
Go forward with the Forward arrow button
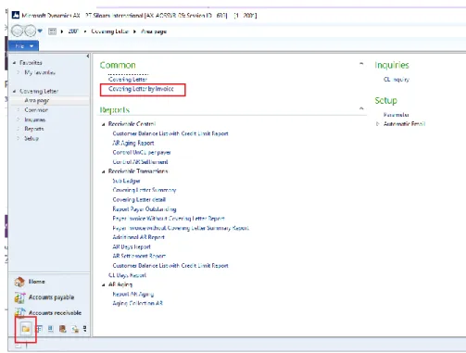point(30,31)
